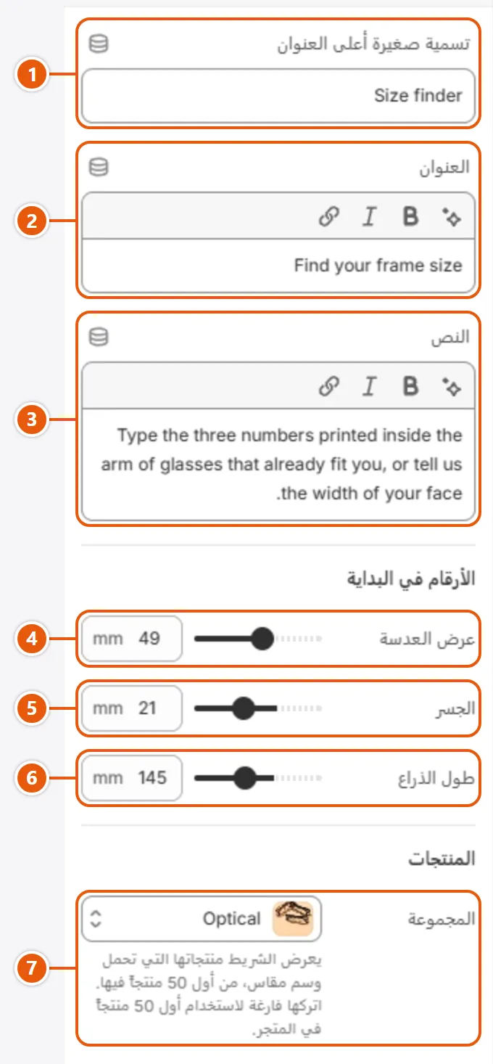Insert link in النص editor toolbar
493x1064 pixels.
pos(329,386)
